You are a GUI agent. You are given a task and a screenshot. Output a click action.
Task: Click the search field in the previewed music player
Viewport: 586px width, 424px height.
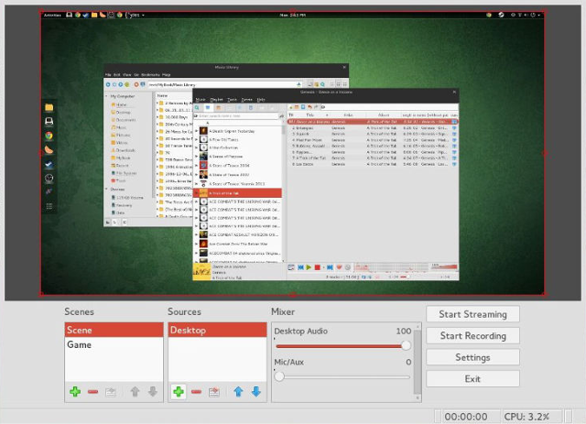pyautogui.click(x=238, y=116)
